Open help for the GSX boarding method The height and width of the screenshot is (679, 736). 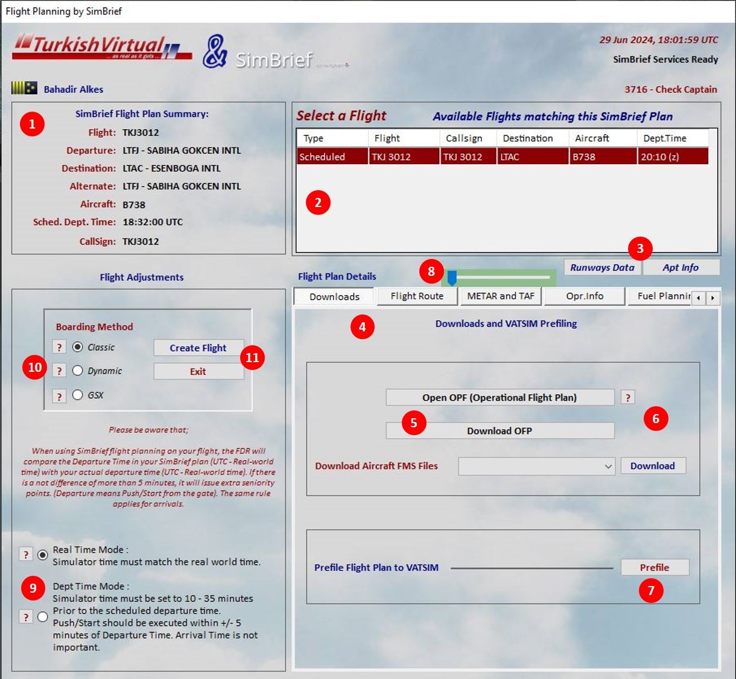coord(59,396)
